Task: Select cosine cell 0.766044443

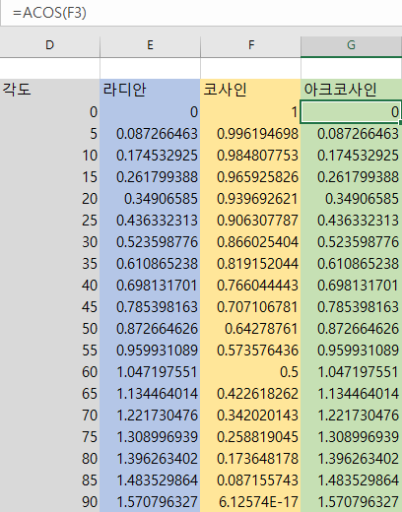Action: (x=250, y=286)
